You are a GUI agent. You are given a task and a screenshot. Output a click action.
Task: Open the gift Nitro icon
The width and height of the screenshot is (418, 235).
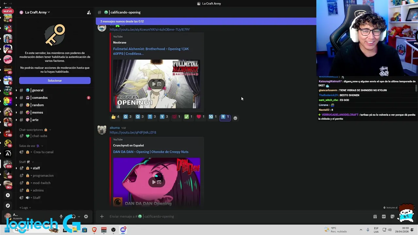(x=375, y=216)
